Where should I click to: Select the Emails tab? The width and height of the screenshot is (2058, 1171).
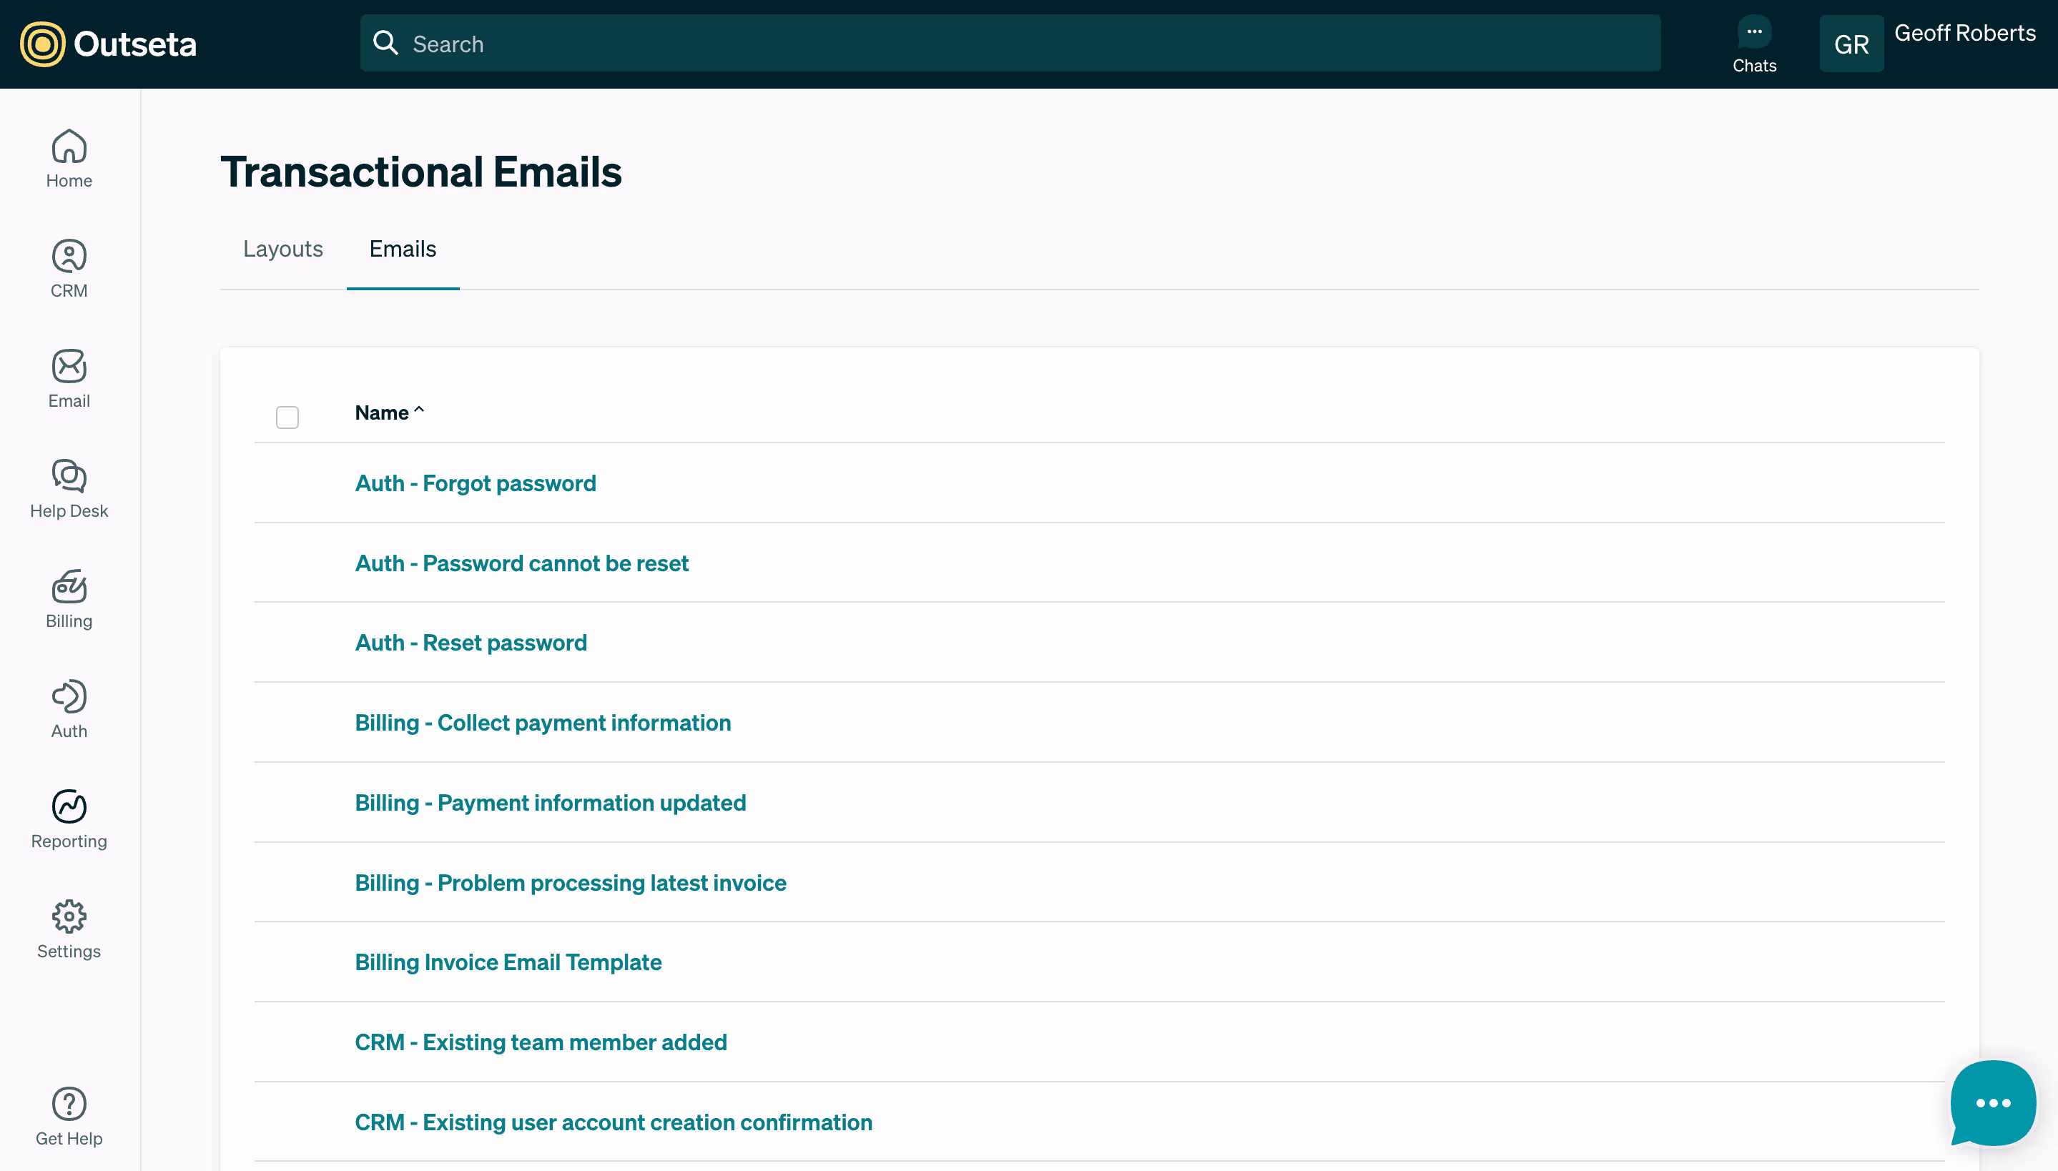coord(402,249)
